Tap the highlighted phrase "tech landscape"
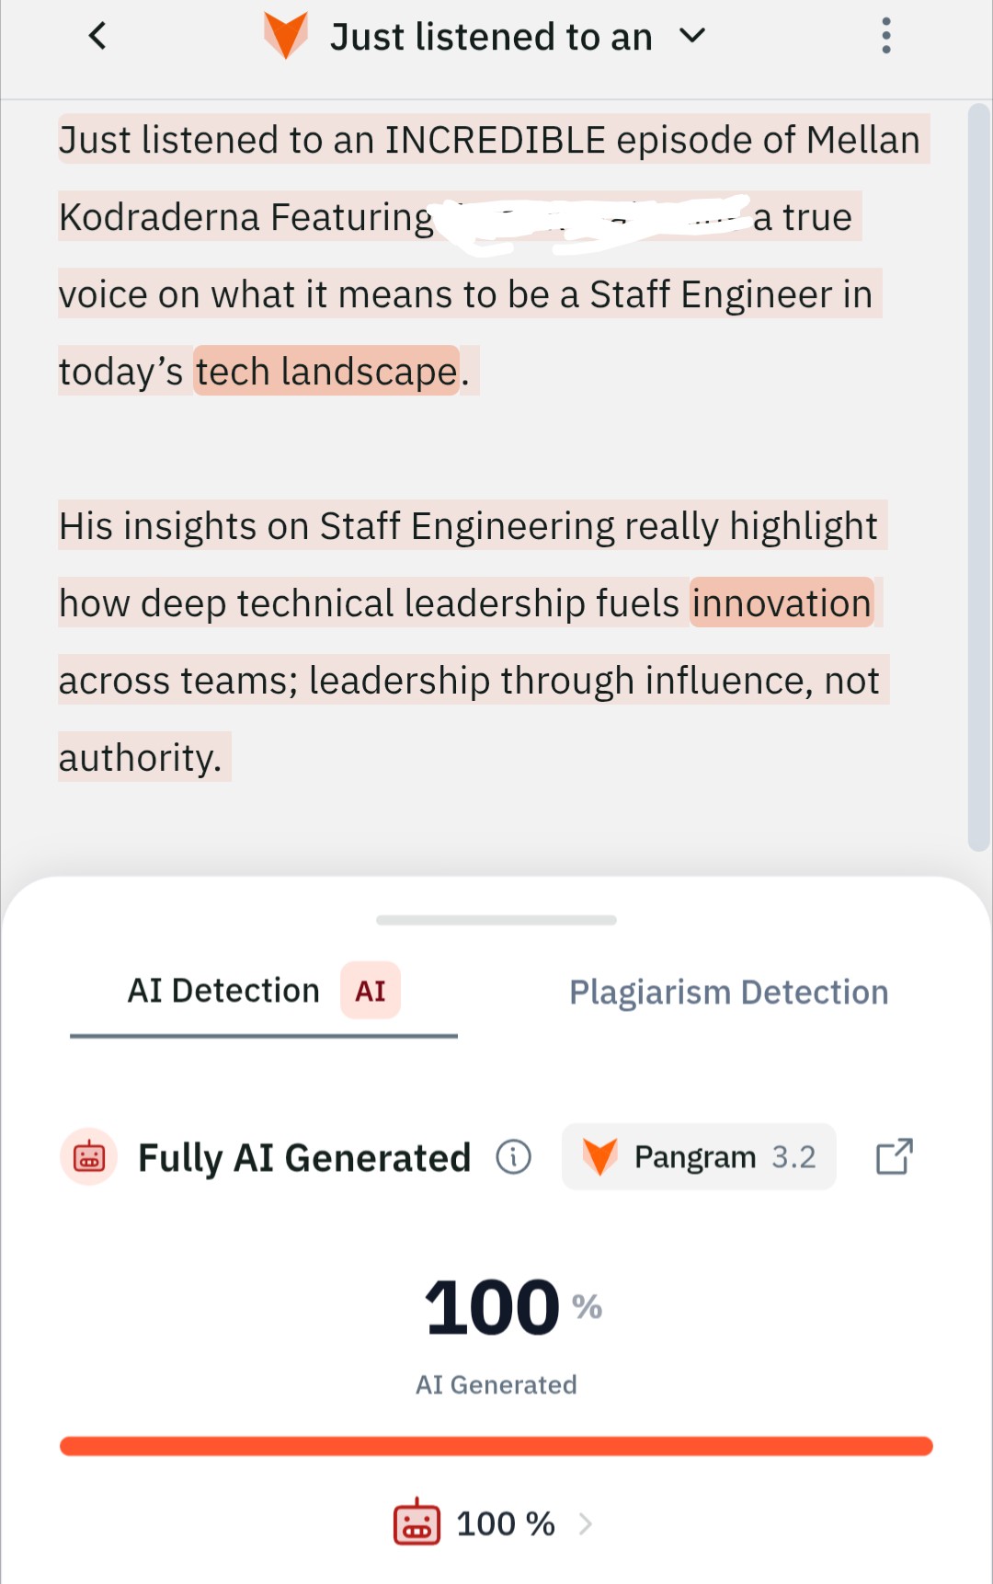 pos(326,372)
